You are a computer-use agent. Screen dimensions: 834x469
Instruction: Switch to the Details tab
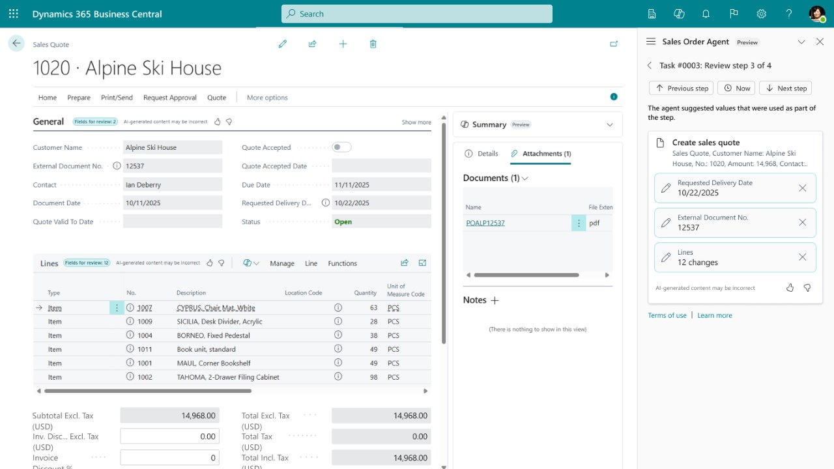[x=482, y=154]
